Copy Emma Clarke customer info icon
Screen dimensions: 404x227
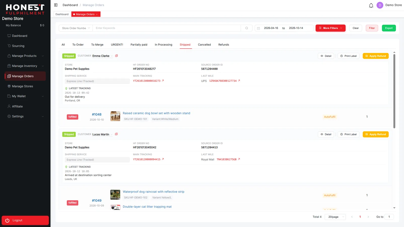(x=116, y=56)
